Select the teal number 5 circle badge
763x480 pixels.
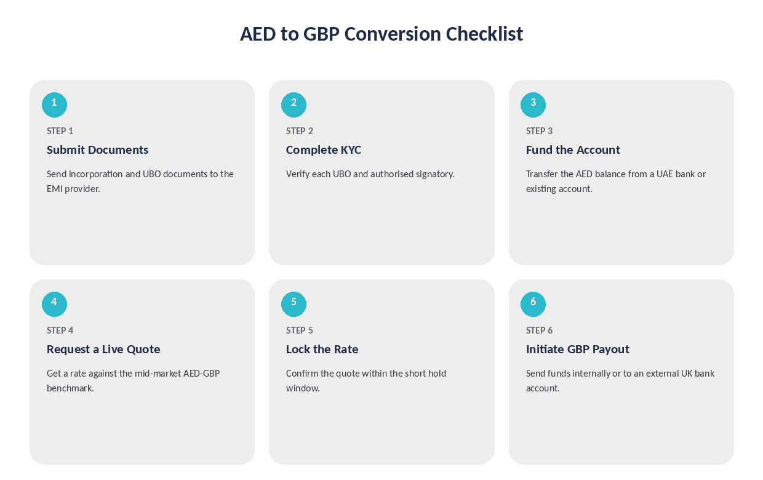(x=294, y=304)
